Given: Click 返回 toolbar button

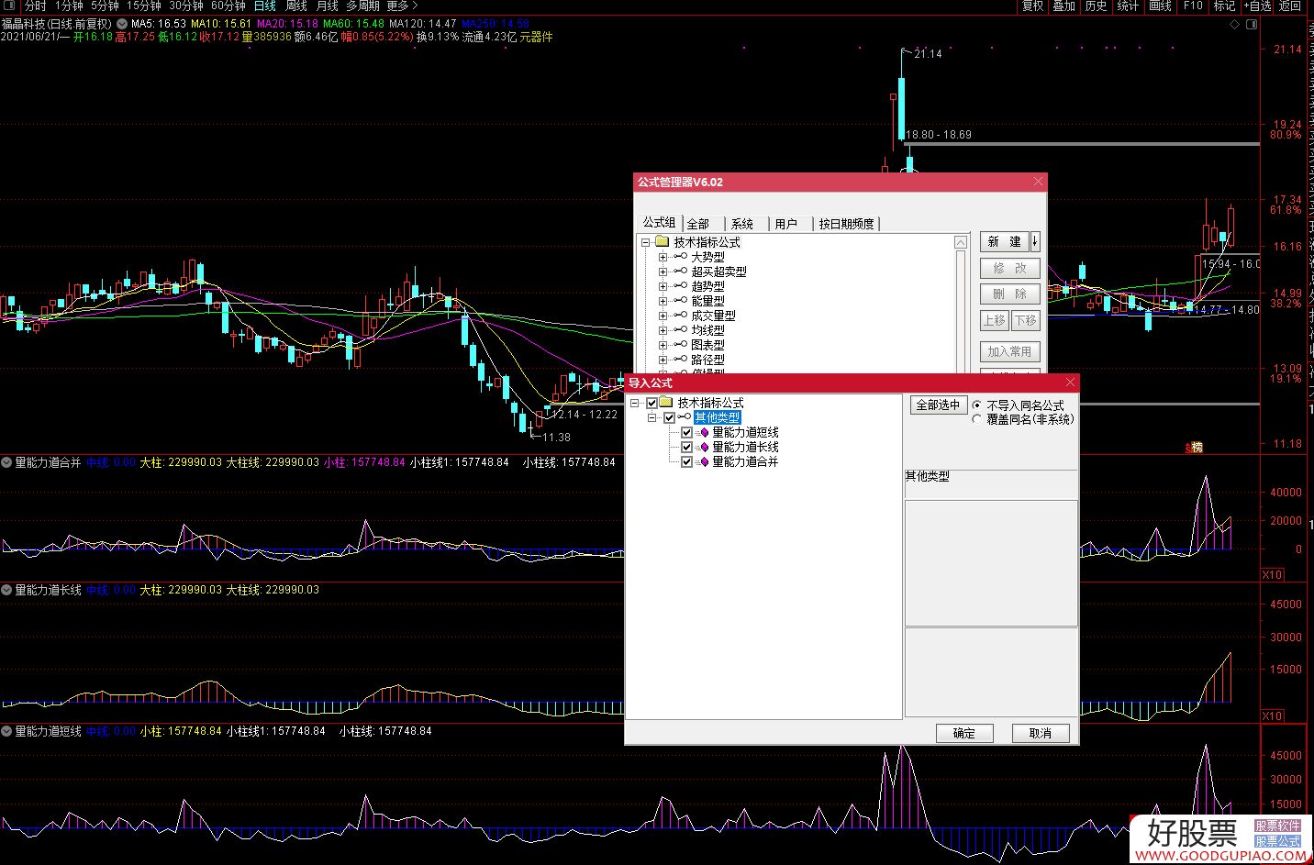Looking at the screenshot, I should point(1290,6).
